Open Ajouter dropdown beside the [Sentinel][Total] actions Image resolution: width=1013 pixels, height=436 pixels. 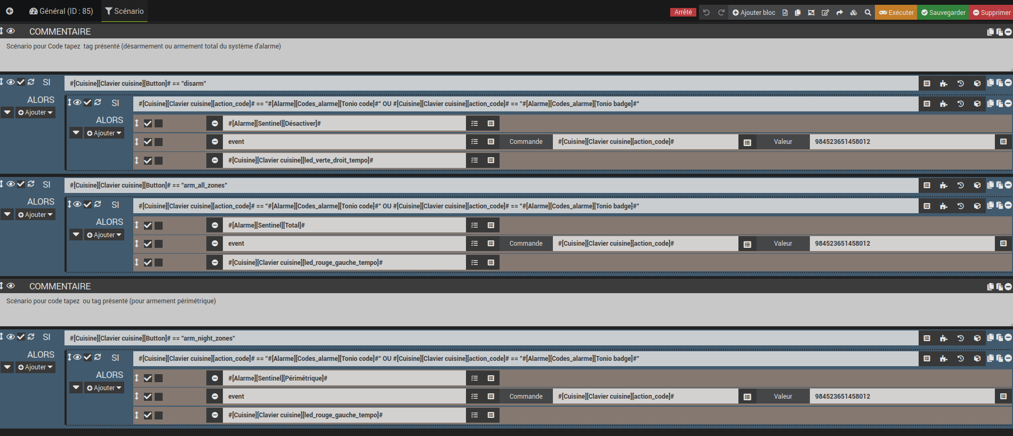click(x=104, y=235)
